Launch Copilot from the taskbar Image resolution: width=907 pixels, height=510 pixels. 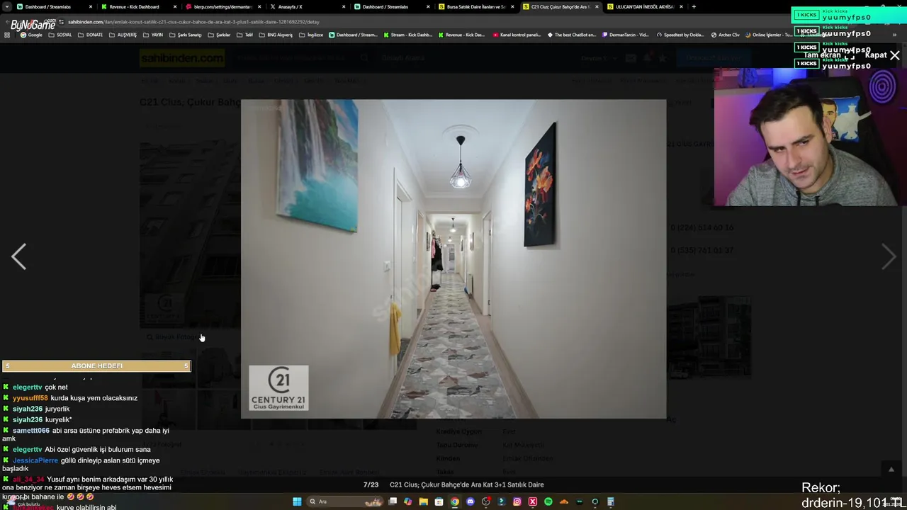tap(407, 501)
